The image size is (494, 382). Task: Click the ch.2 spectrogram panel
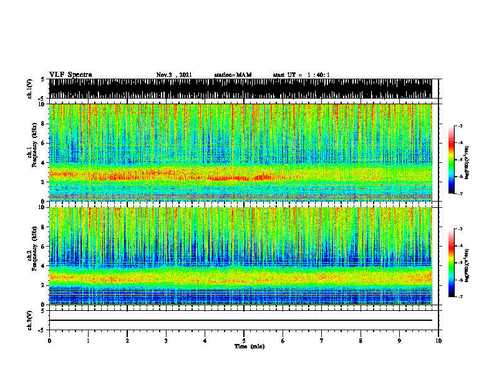(240, 256)
